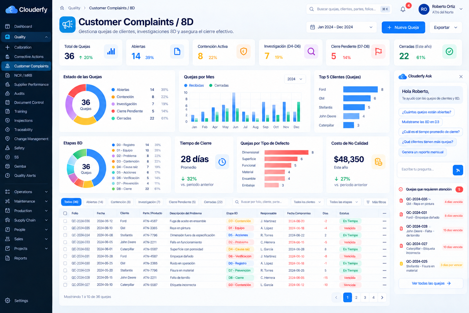Screen dimensions: 469x313
Task: Tick the checkbox for QC-2024-030
Action: tap(65, 263)
